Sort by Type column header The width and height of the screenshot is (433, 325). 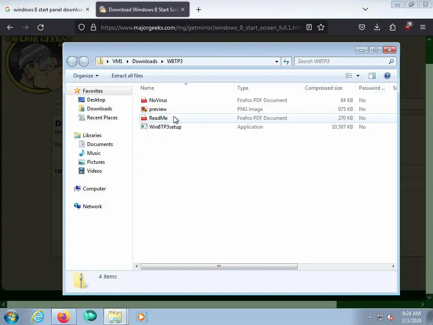(243, 88)
